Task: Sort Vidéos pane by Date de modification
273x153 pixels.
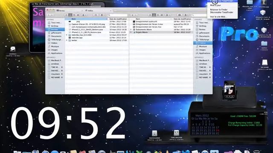Action: (183, 19)
